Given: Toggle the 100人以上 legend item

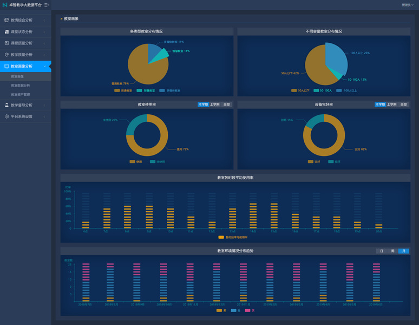Looking at the screenshot, I should 346,90.
